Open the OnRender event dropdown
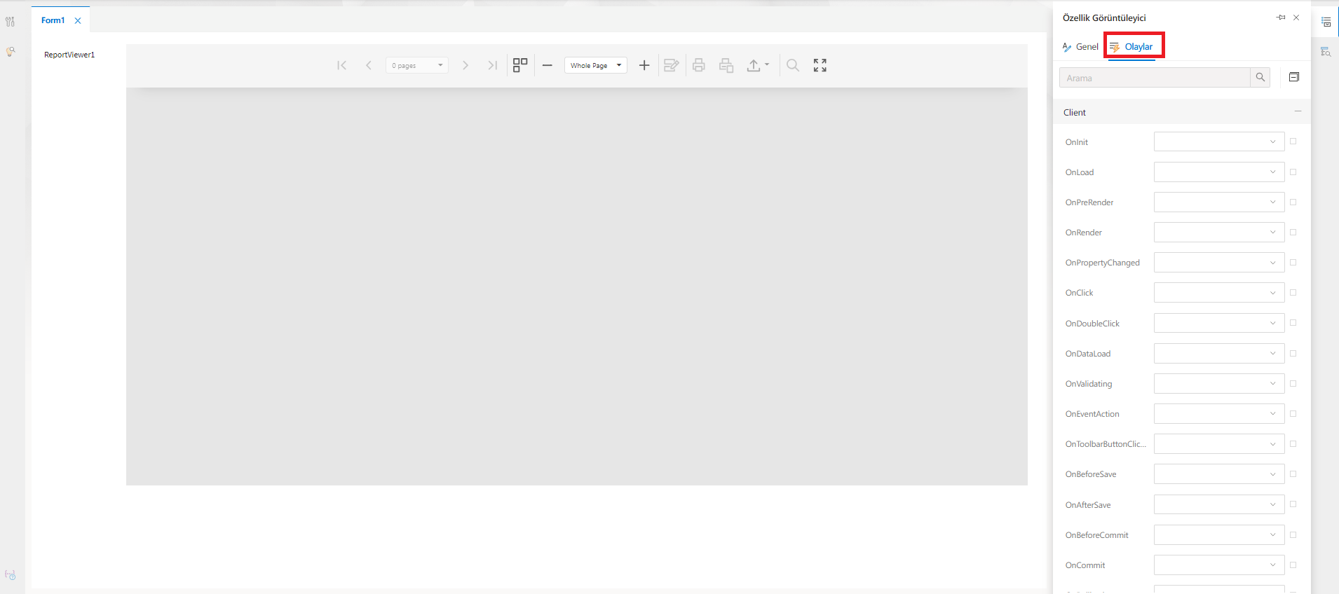This screenshot has width=1339, height=594. click(1219, 232)
